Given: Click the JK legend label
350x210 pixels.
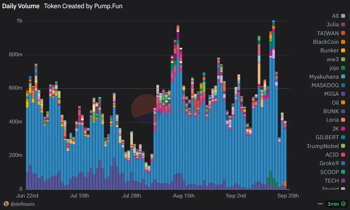Looking at the screenshot, I should (x=335, y=128).
